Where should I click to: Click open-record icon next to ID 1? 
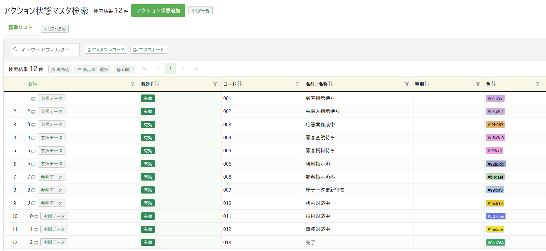pyautogui.click(x=34, y=98)
